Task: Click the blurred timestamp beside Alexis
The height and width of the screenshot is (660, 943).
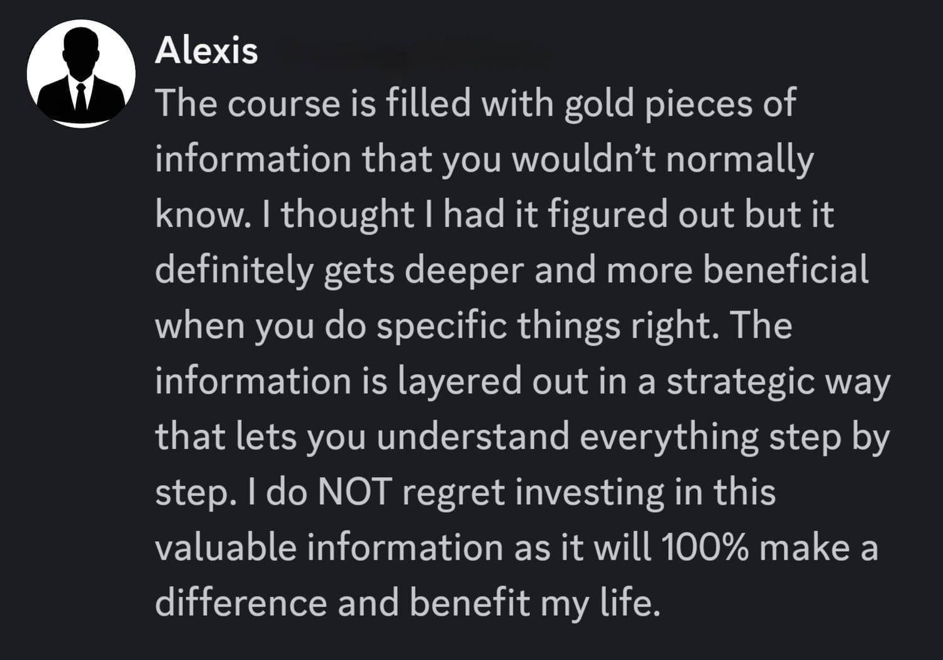Action: point(409,55)
